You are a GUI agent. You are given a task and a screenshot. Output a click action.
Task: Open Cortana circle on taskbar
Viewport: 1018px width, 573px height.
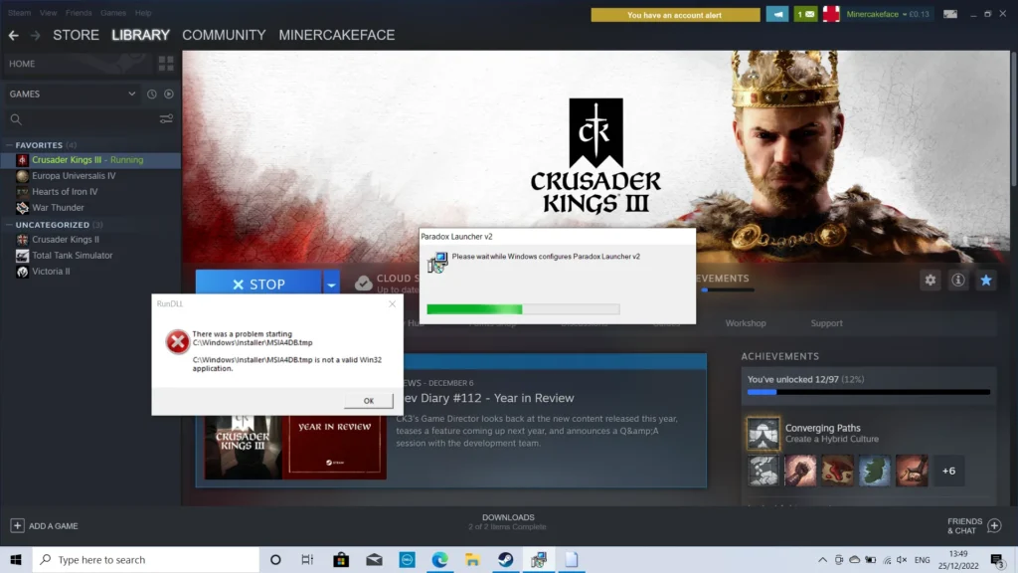click(275, 559)
